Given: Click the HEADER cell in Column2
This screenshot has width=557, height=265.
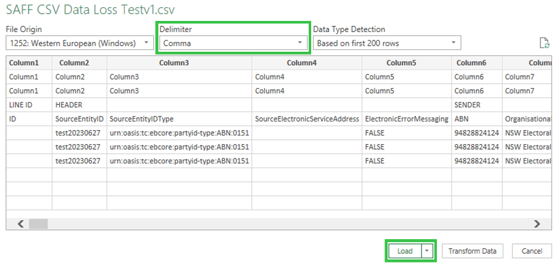Looking at the screenshot, I should click(x=68, y=105).
